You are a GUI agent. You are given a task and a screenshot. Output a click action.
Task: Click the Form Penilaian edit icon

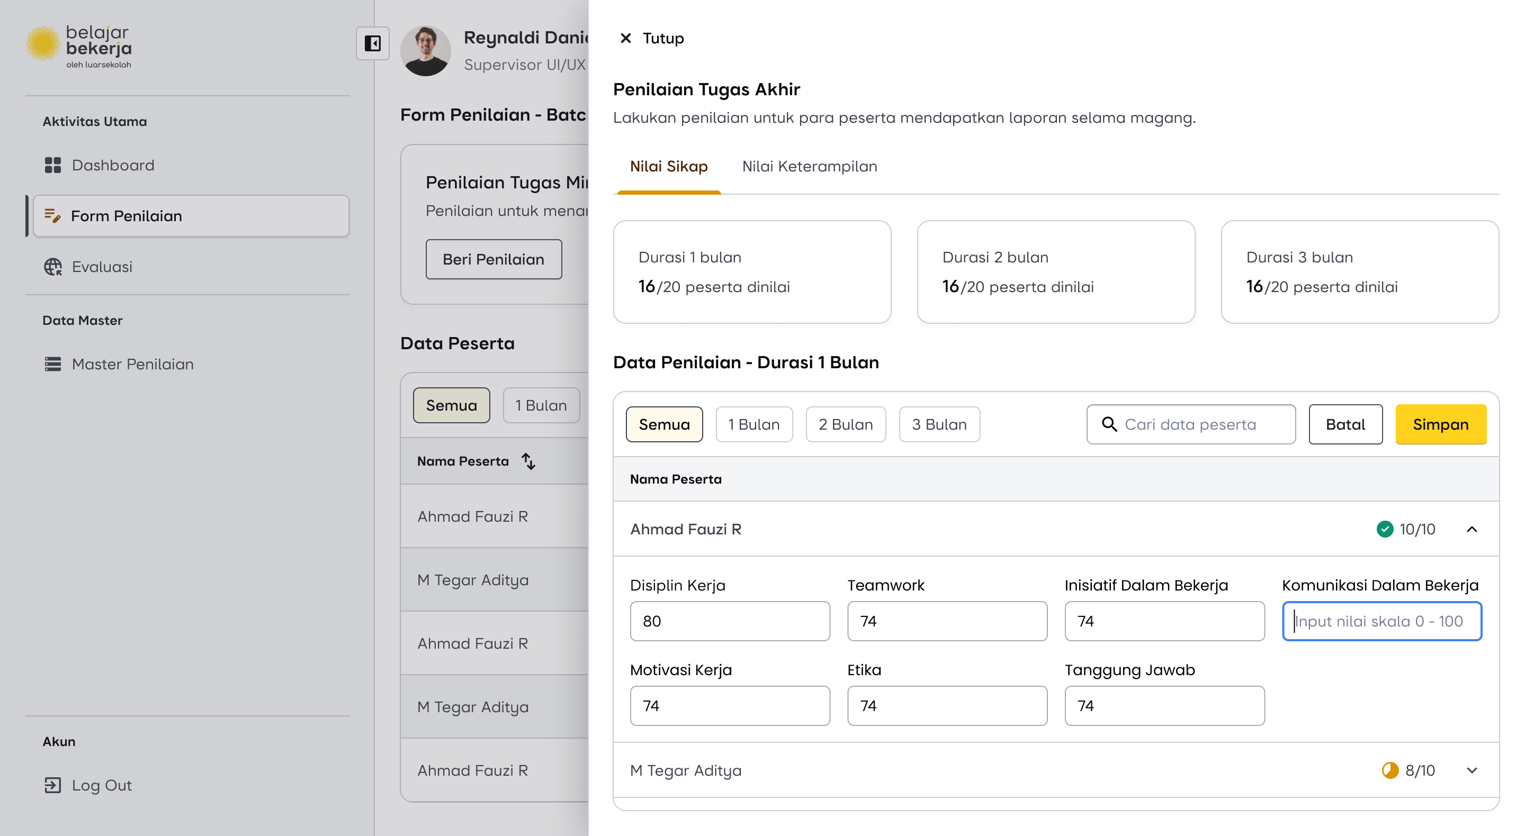point(53,216)
